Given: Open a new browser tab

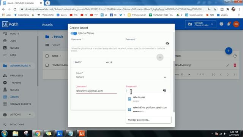Looking at the screenshot, I should [47, 3].
